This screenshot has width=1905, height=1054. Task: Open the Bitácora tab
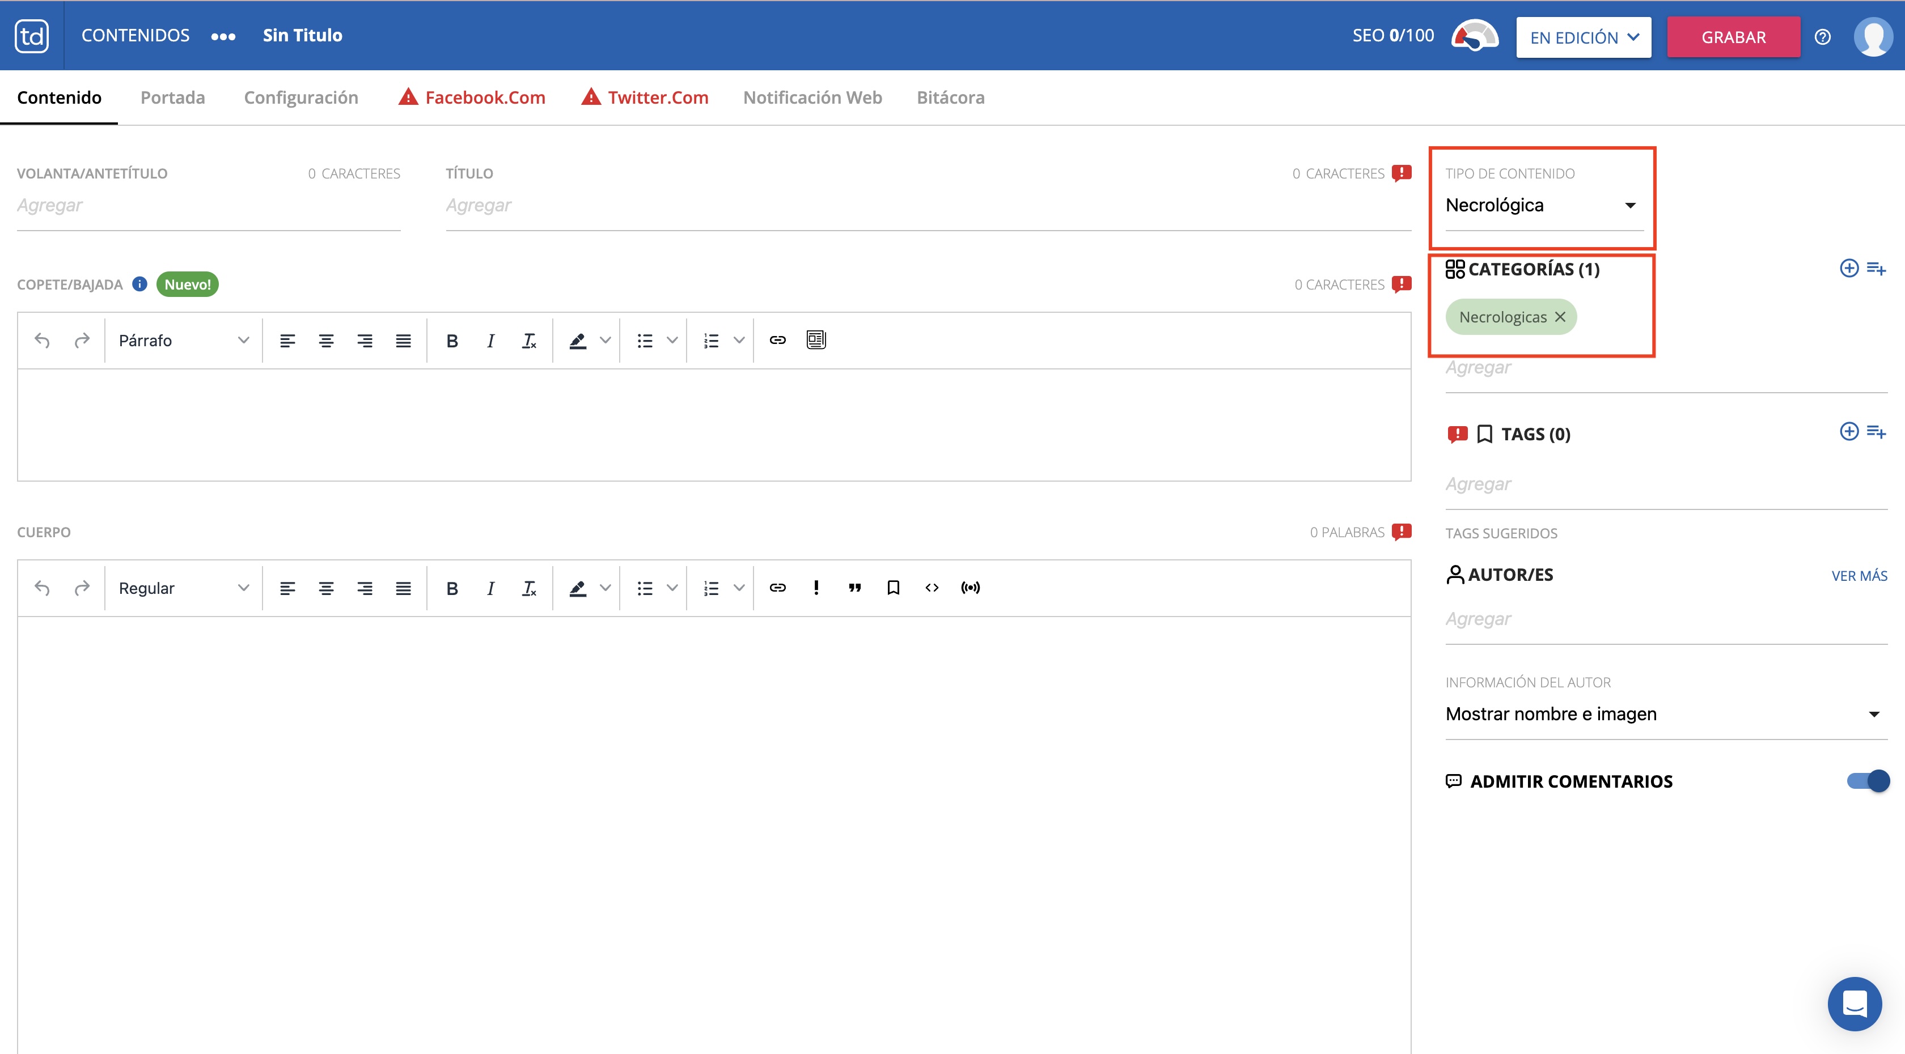pos(950,97)
